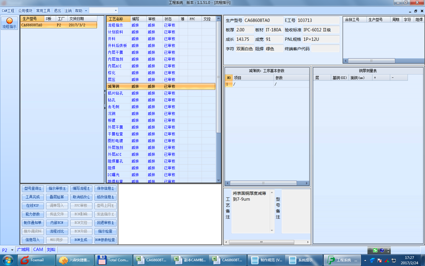Viewport: 425px width, 266px height.
Task: Click the 注销 menu item
Action: point(68,11)
